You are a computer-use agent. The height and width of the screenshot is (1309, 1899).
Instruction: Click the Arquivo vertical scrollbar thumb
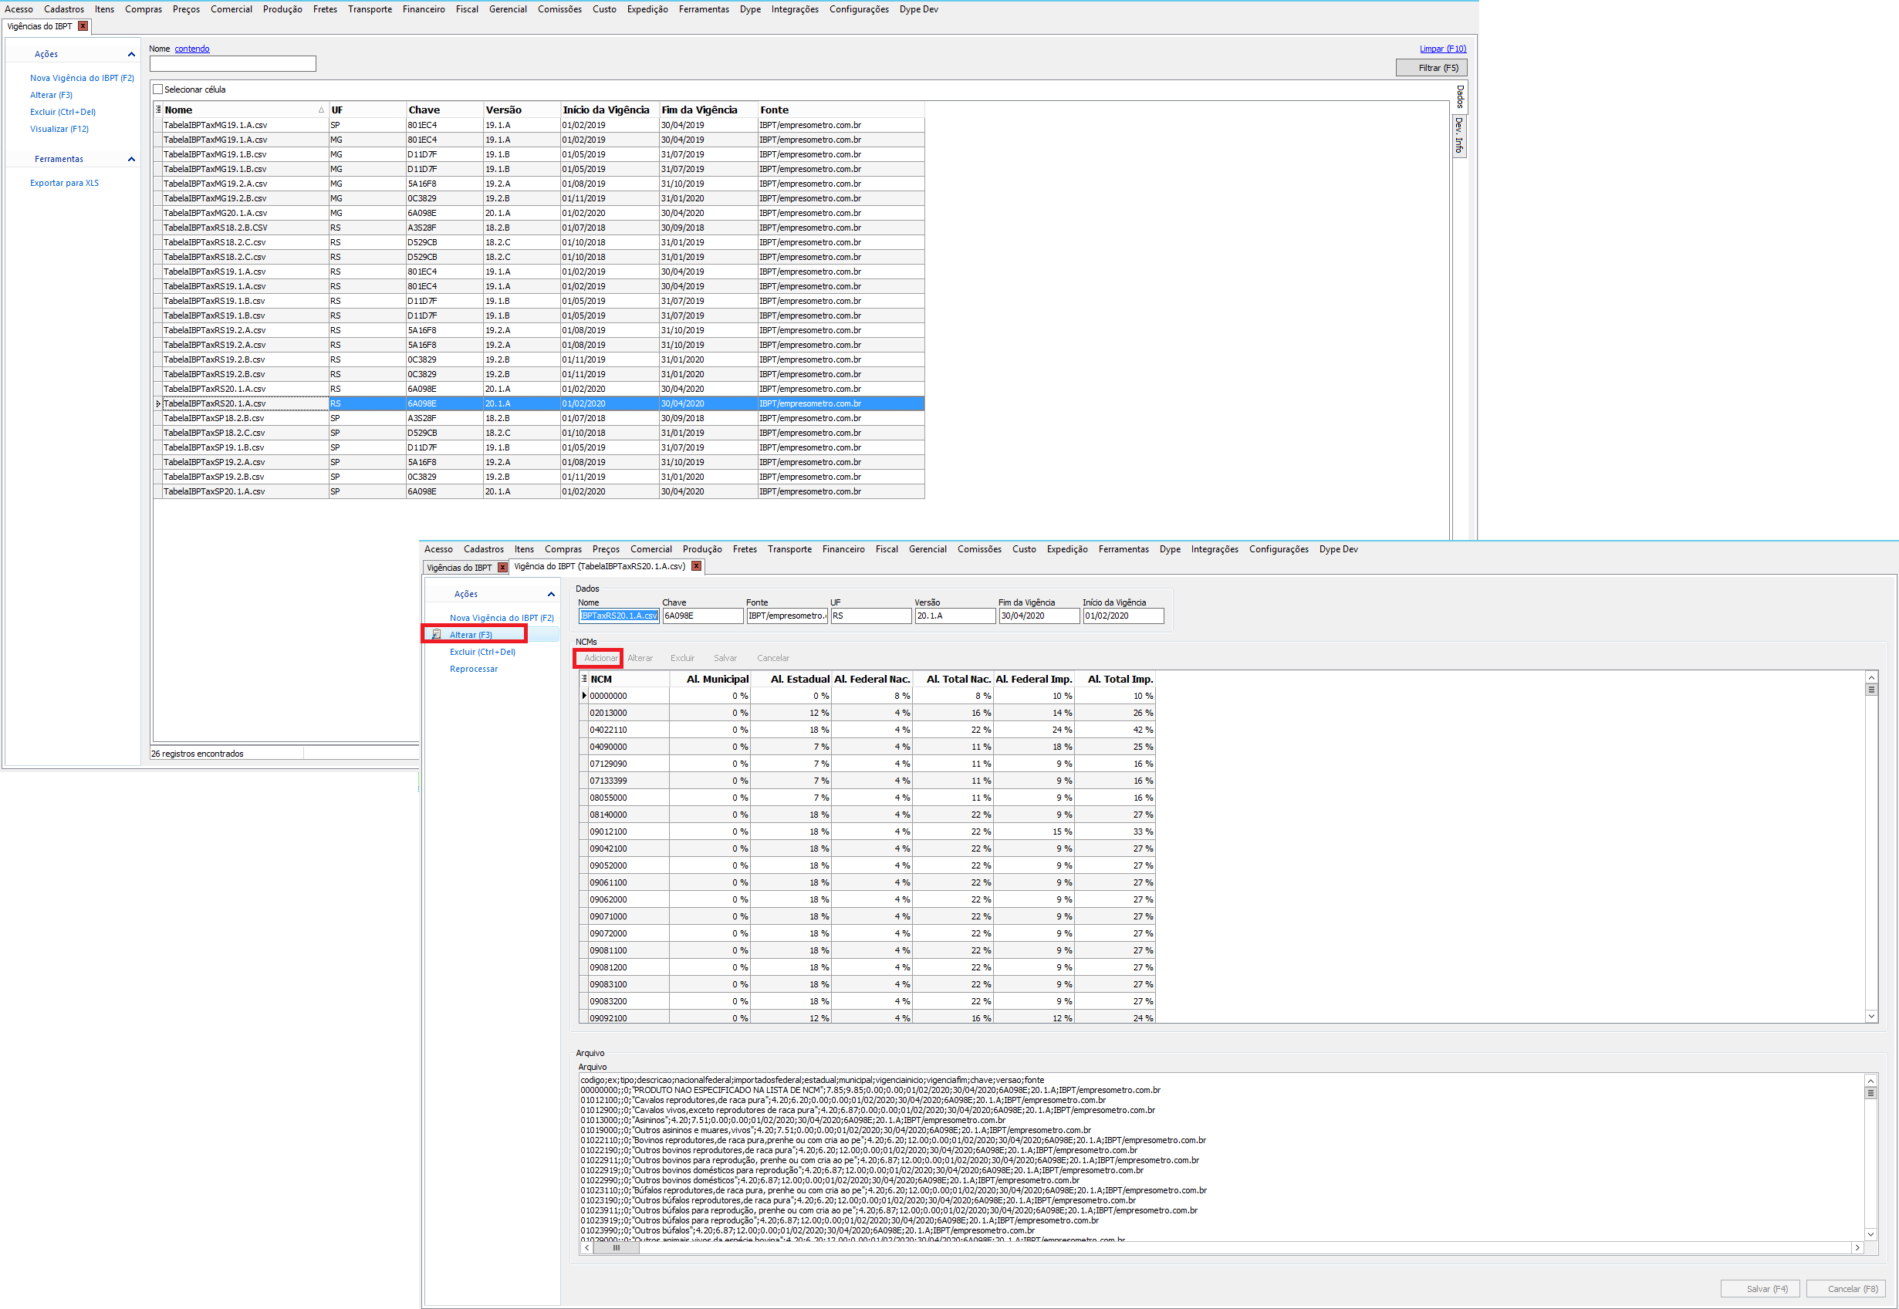point(1871,1092)
